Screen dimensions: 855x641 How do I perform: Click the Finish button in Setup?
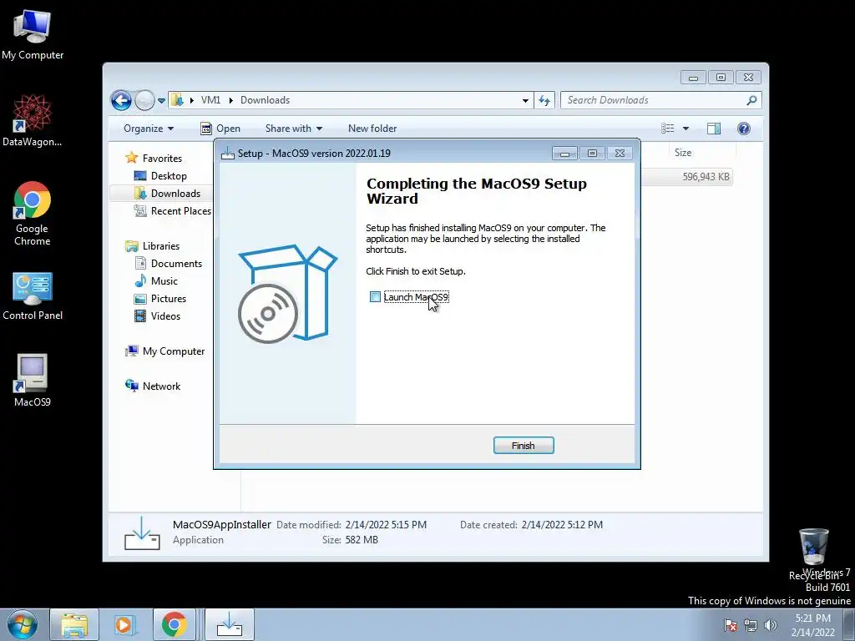tap(524, 446)
